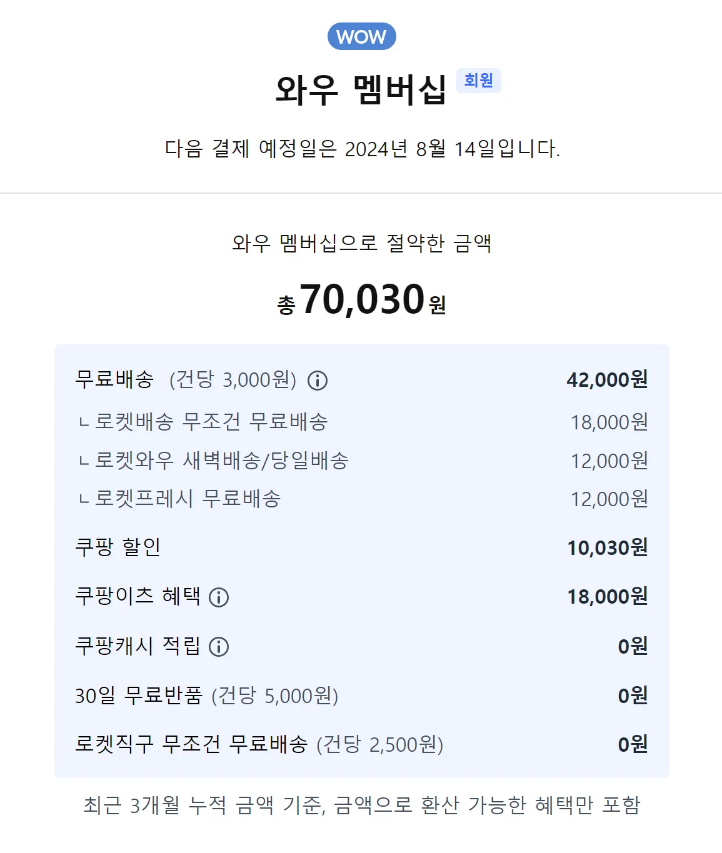Click the 총 70,030원 total savings amount
The height and width of the screenshot is (853, 722).
[361, 300]
